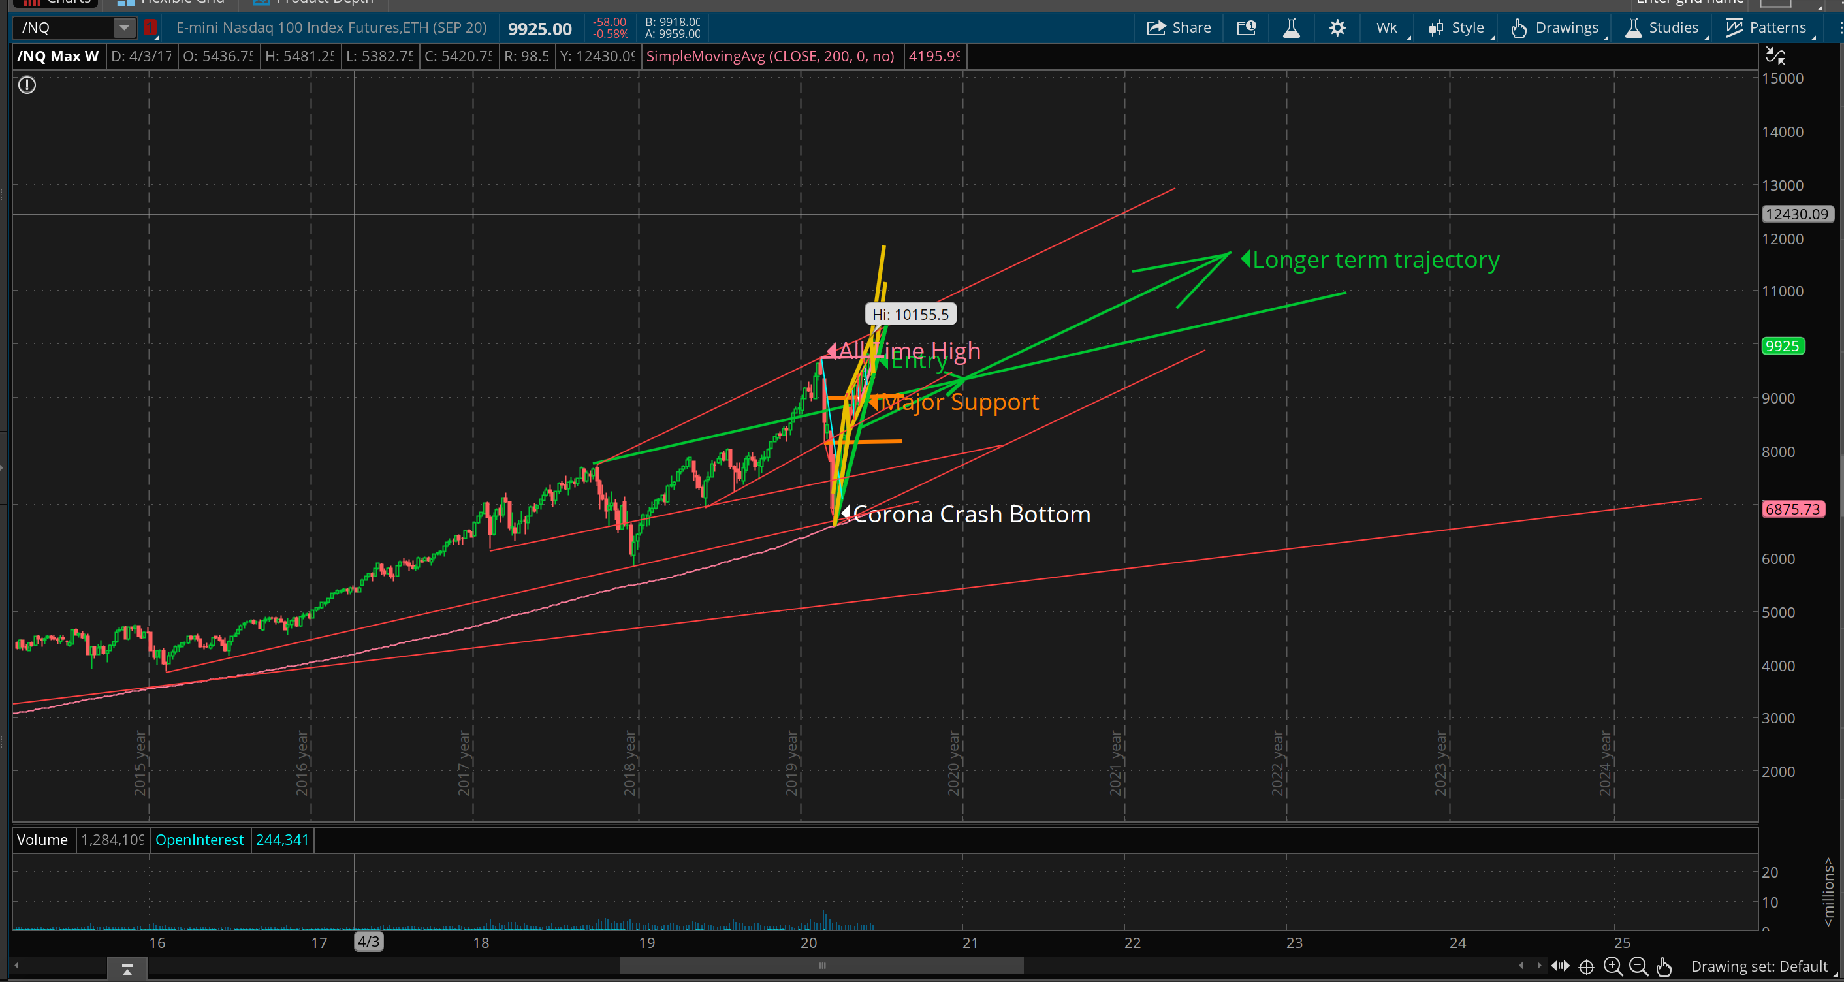This screenshot has height=982, width=1844.
Task: Click the Share chart button
Action: click(x=1179, y=28)
